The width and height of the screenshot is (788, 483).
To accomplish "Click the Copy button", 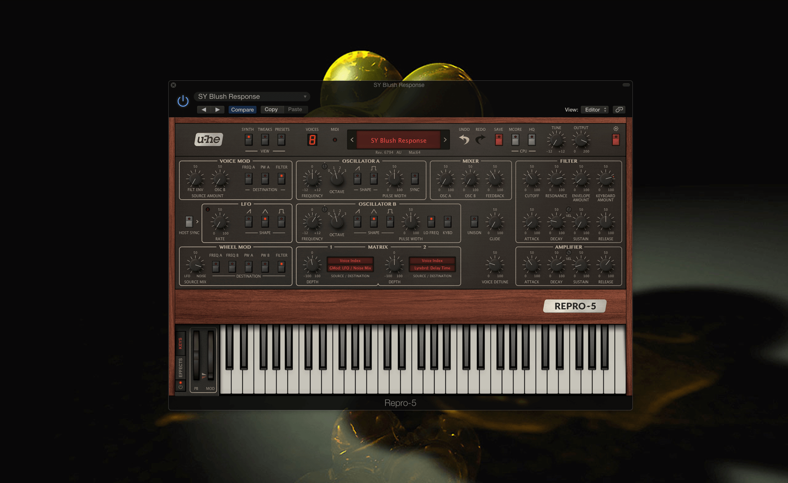I will pos(271,109).
